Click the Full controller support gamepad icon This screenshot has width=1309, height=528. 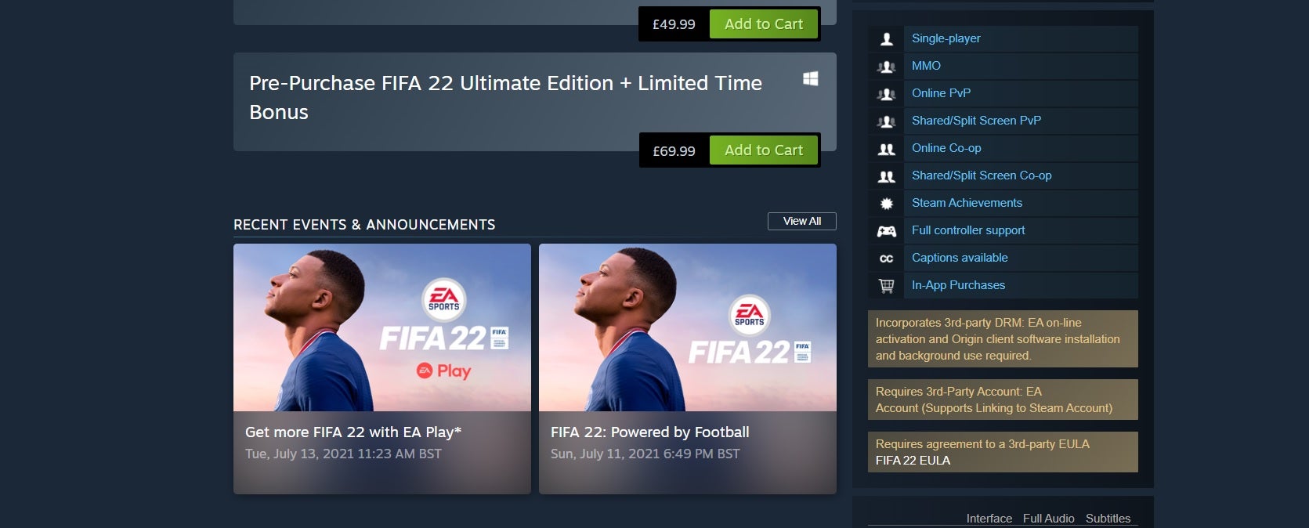(x=886, y=231)
